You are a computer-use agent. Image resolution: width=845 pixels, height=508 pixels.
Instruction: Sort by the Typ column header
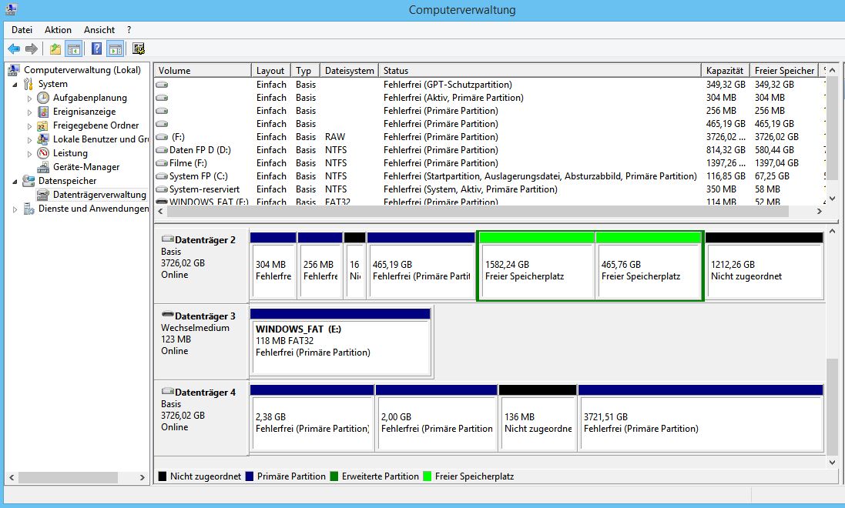pos(306,71)
